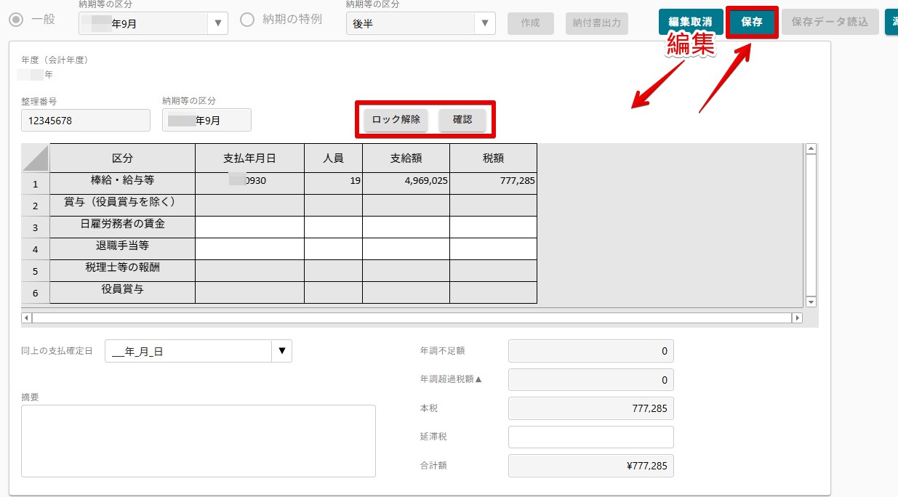Click the 納期等の区分 field below 年度
The height and width of the screenshot is (497, 898).
[x=207, y=121]
